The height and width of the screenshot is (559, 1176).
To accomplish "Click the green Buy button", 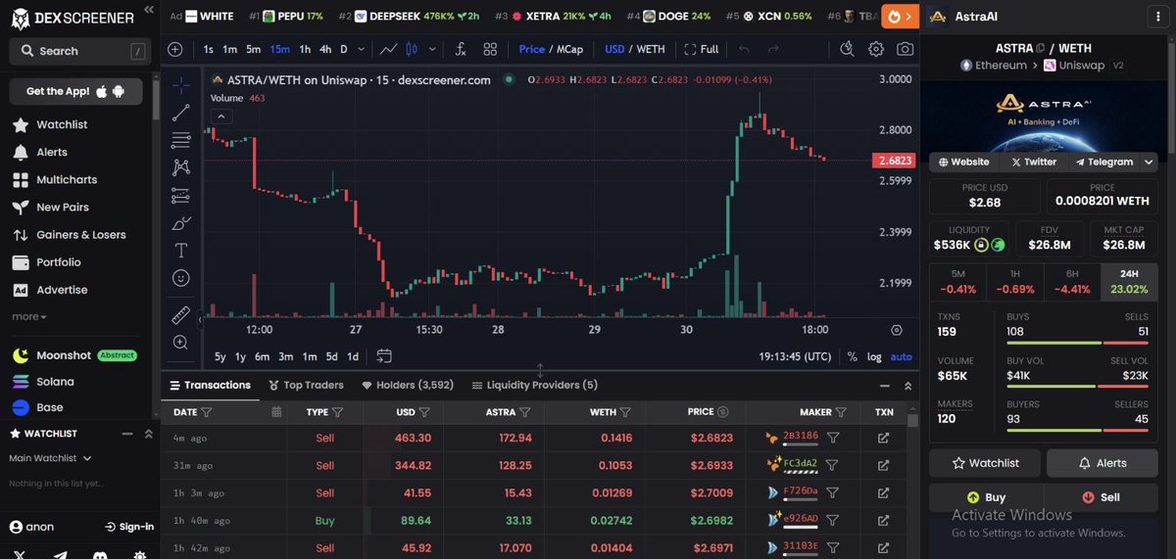I will [985, 497].
